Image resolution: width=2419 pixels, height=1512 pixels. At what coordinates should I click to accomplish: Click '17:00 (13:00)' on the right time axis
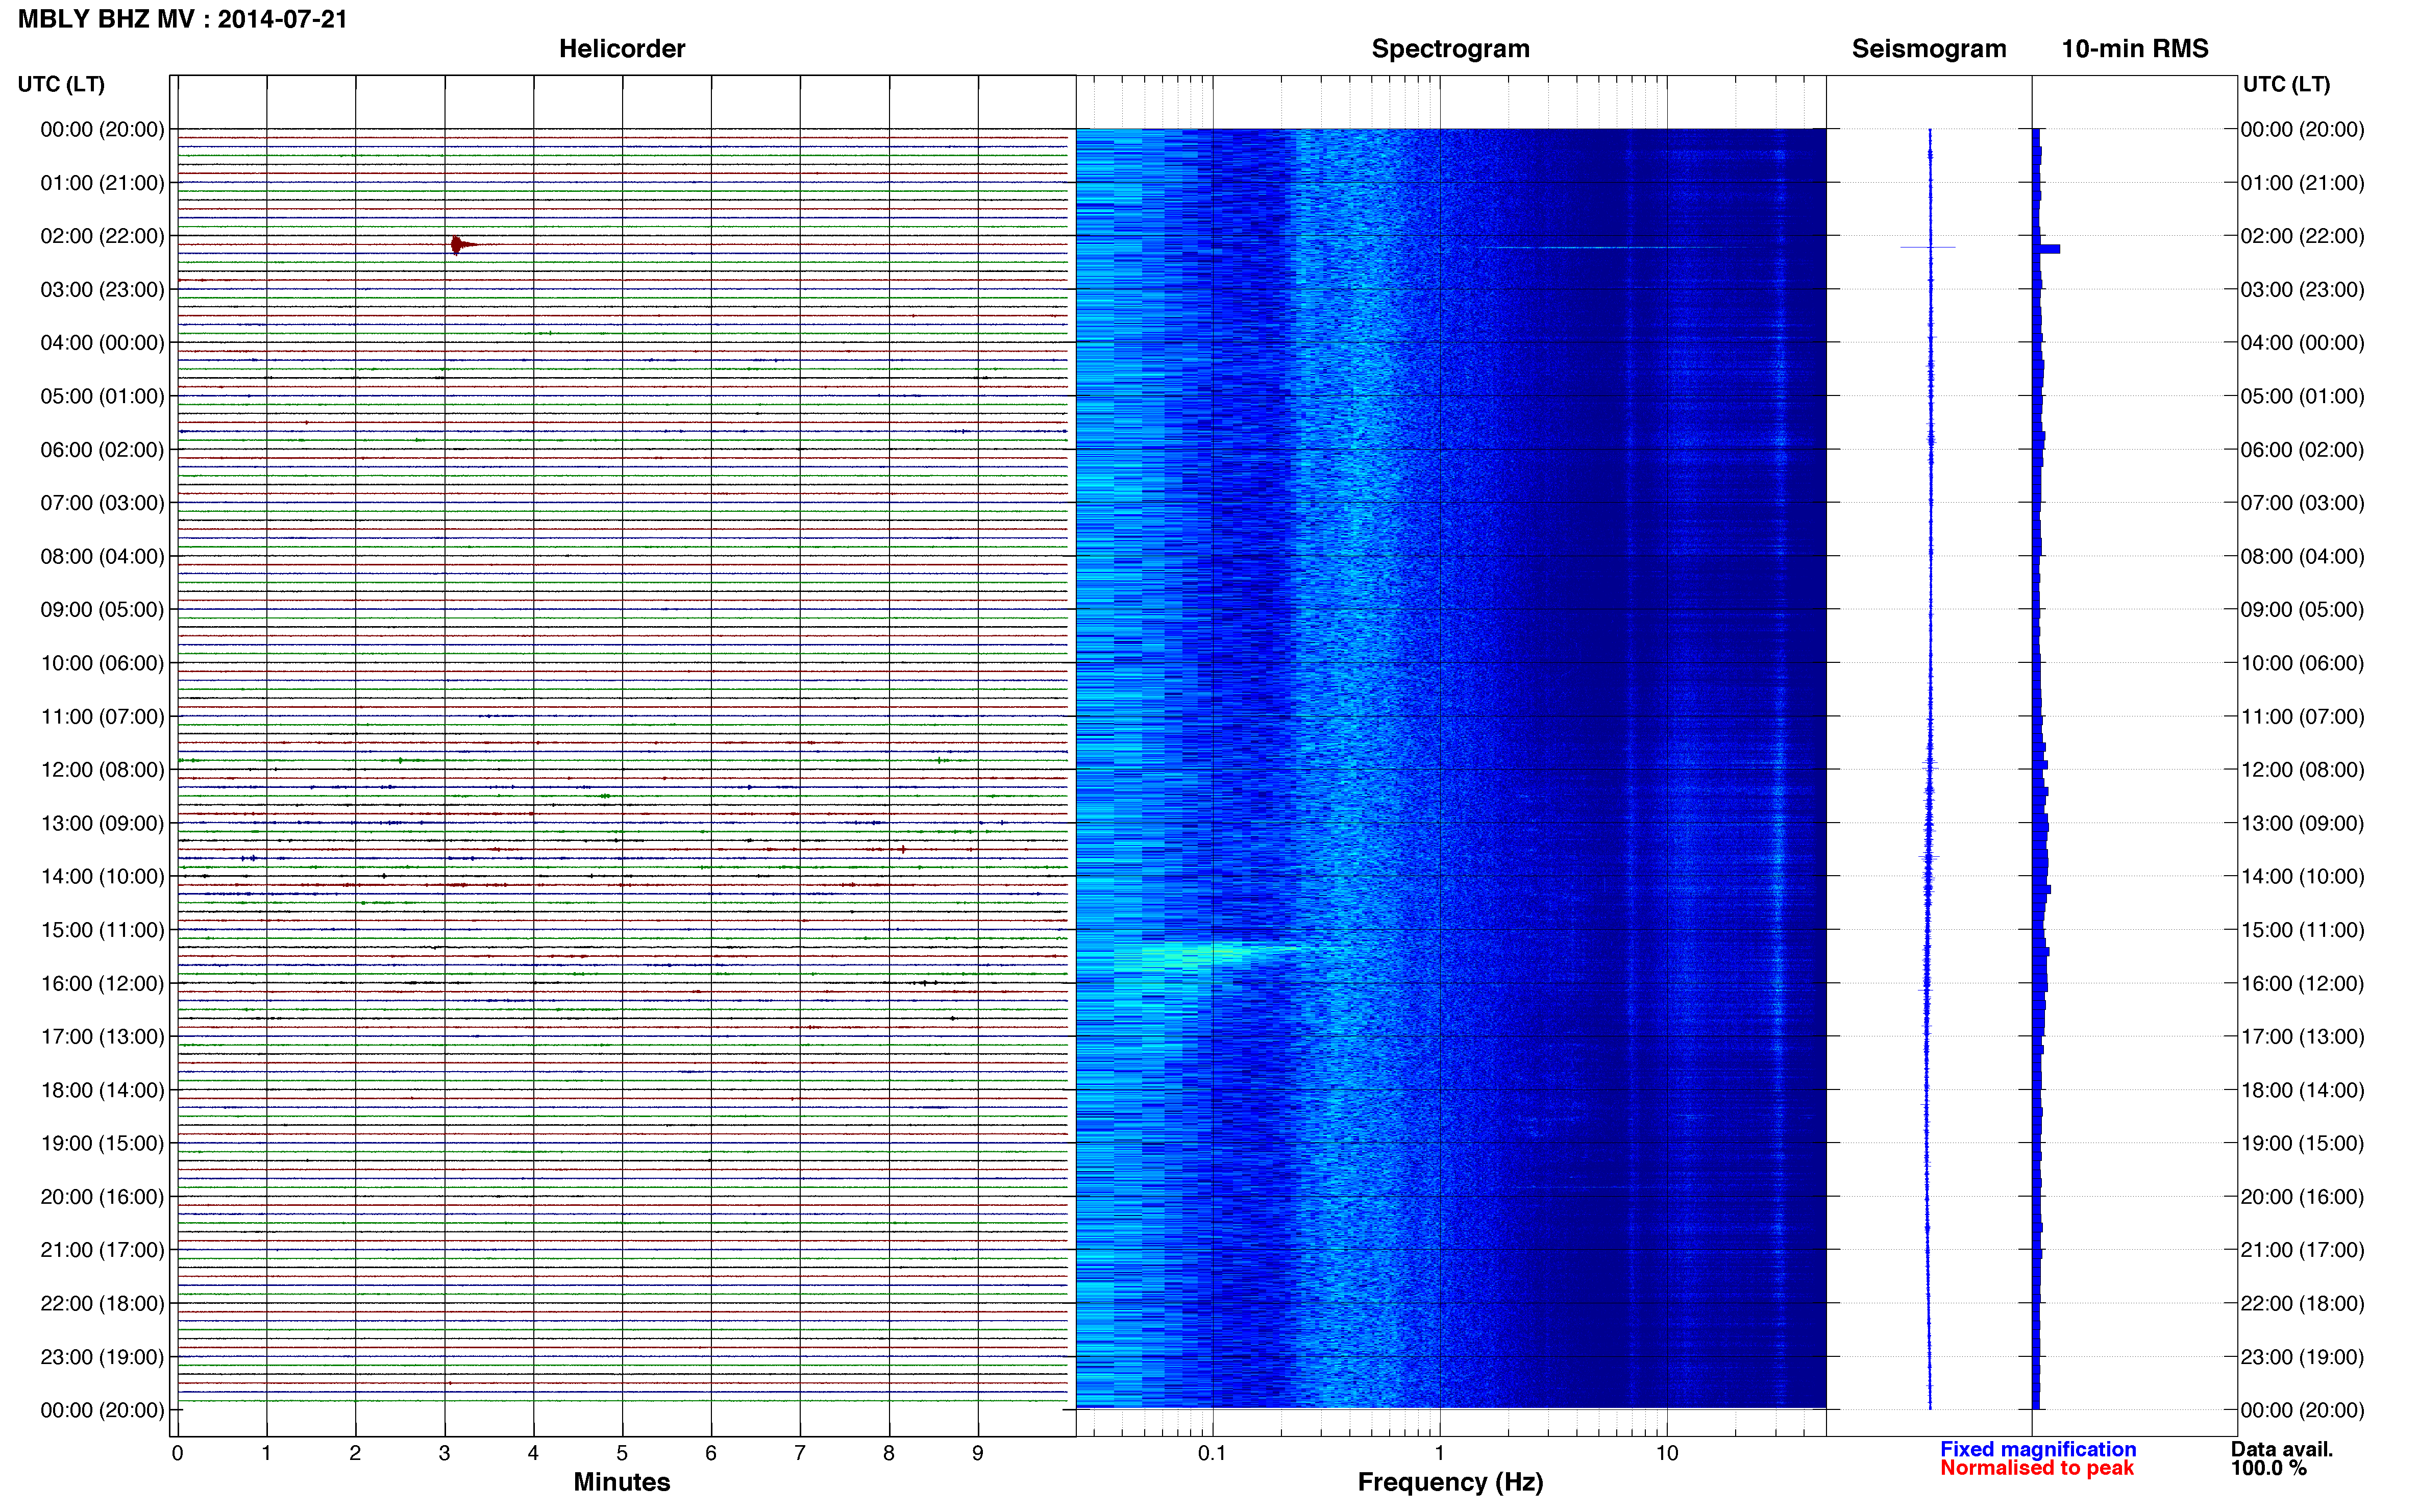2302,1037
